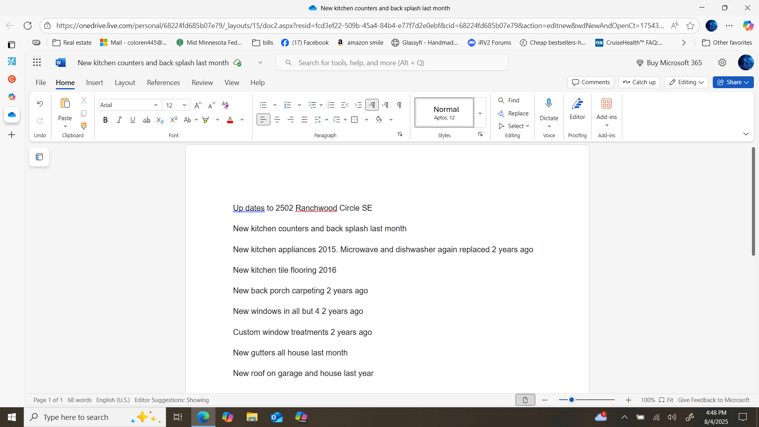
Task: Click the red font color swatch
Action: click(x=230, y=120)
